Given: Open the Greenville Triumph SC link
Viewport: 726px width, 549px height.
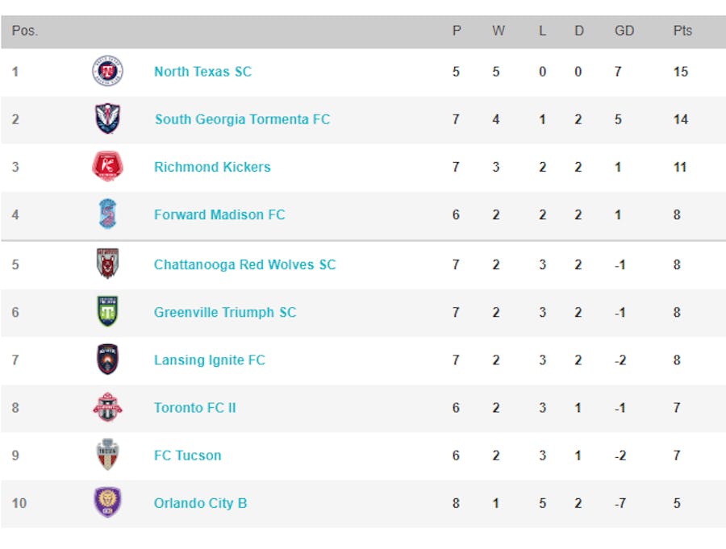Looking at the screenshot, I should pos(225,312).
